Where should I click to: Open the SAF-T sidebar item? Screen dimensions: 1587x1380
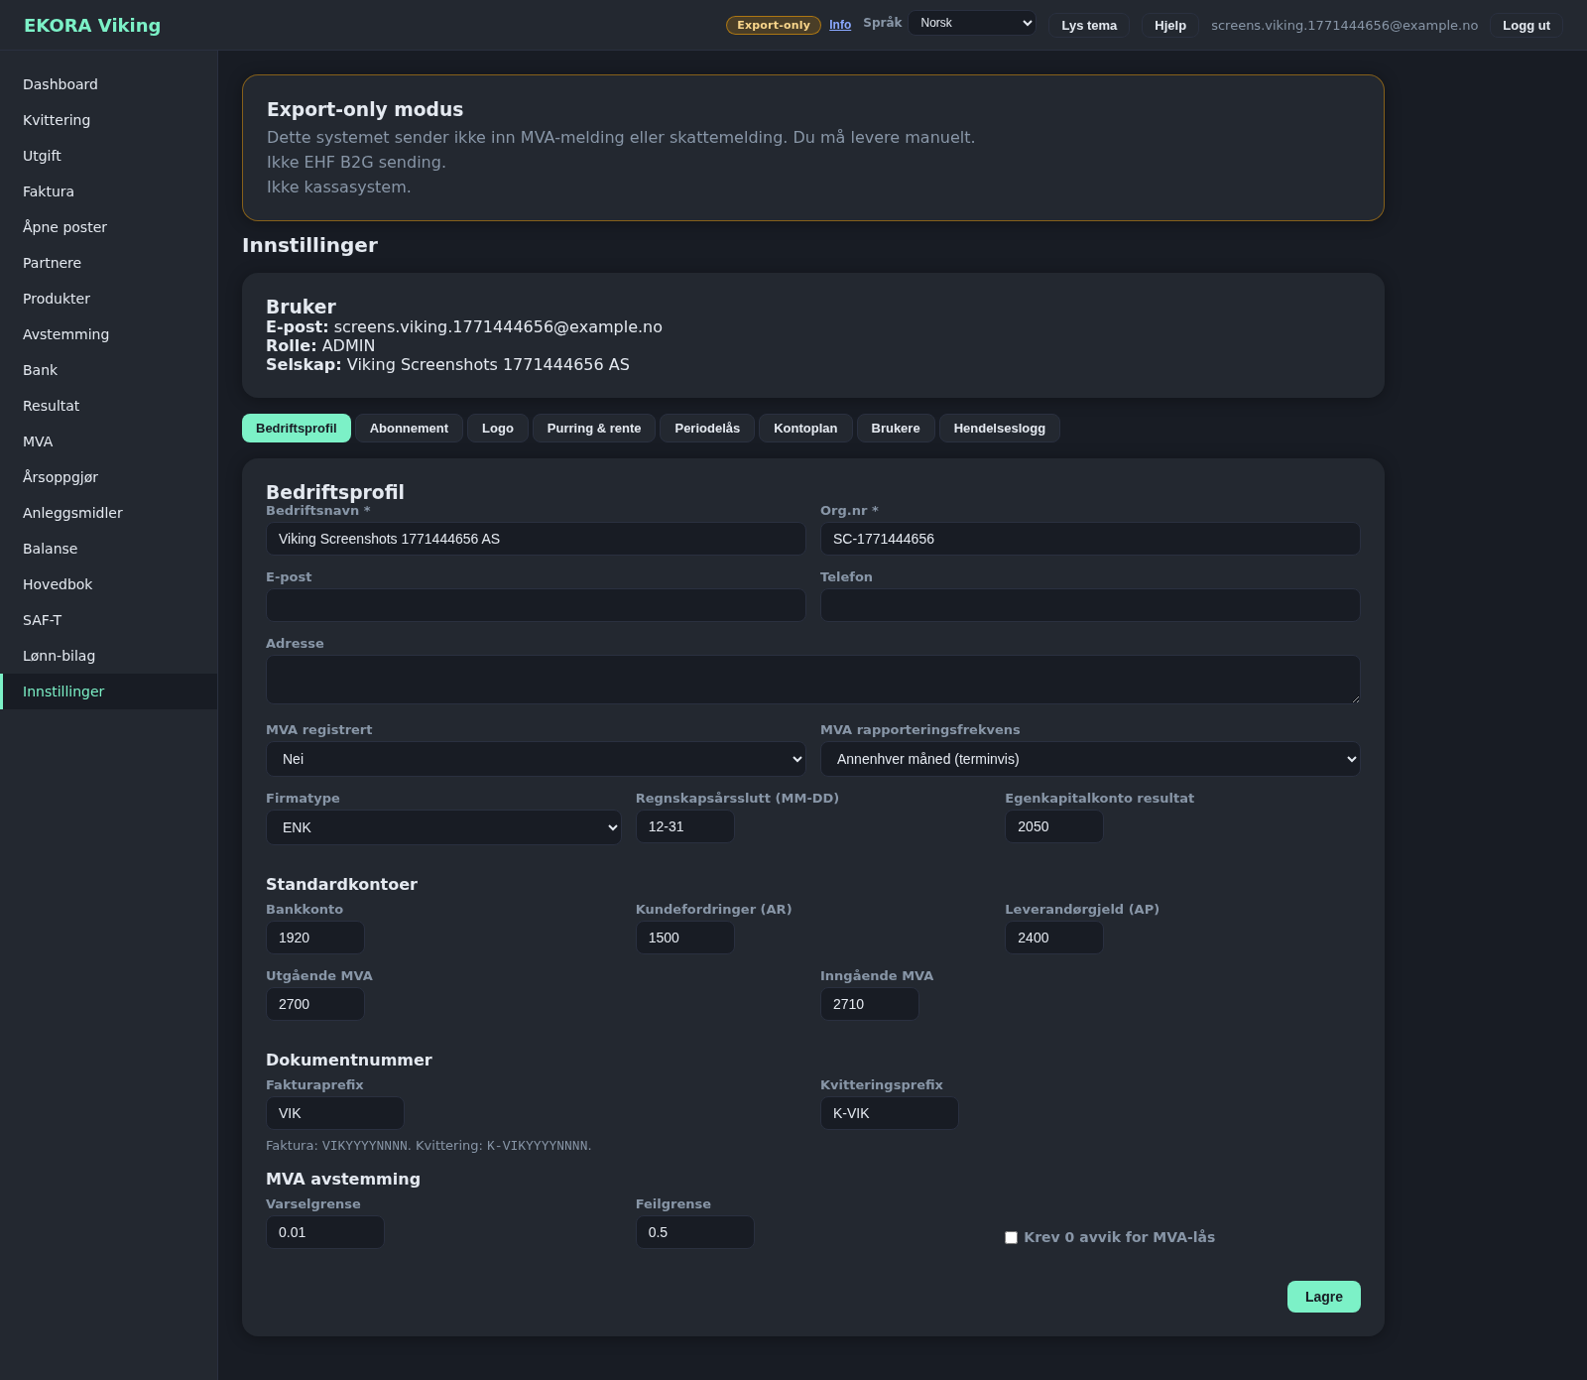pyautogui.click(x=43, y=620)
